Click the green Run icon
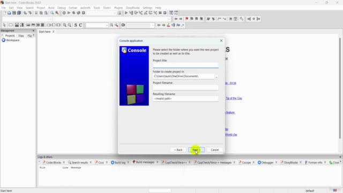Screen dimensions: 343x193 coord(69,13)
